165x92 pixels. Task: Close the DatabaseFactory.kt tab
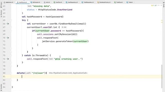(112, 2)
